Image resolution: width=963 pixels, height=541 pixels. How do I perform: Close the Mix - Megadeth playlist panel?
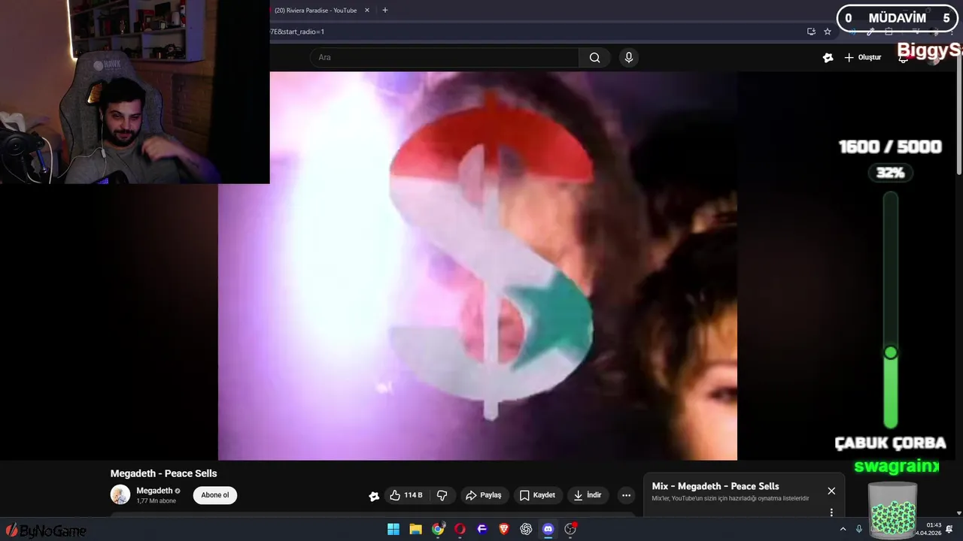click(831, 491)
